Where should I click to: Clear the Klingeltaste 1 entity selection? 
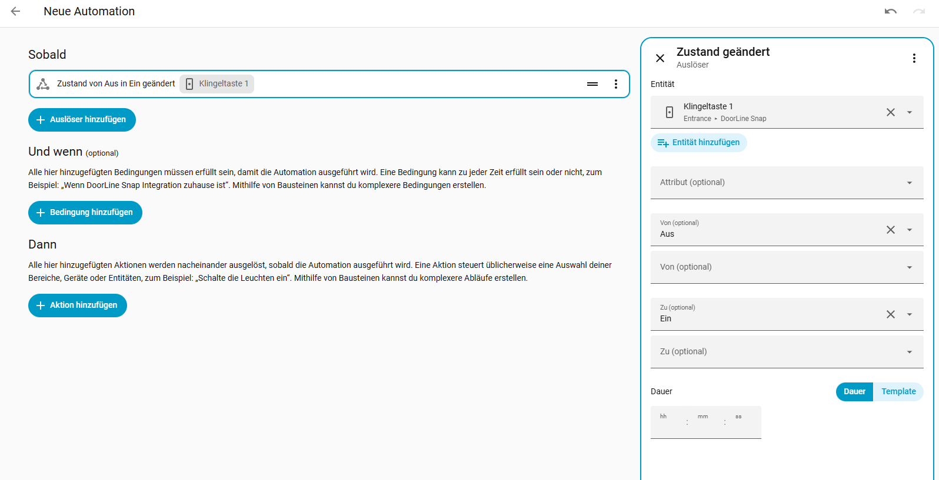(x=891, y=112)
